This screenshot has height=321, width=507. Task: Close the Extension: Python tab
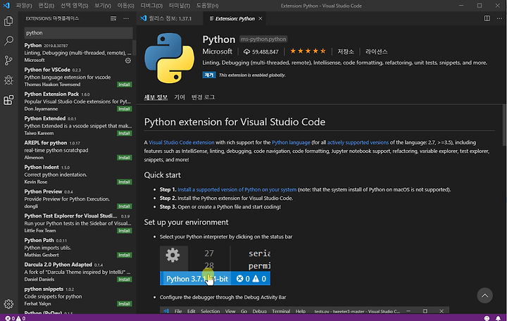pyautogui.click(x=261, y=19)
